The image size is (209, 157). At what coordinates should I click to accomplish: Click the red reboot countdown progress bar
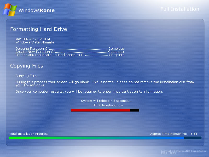pyautogui.click(x=105, y=110)
